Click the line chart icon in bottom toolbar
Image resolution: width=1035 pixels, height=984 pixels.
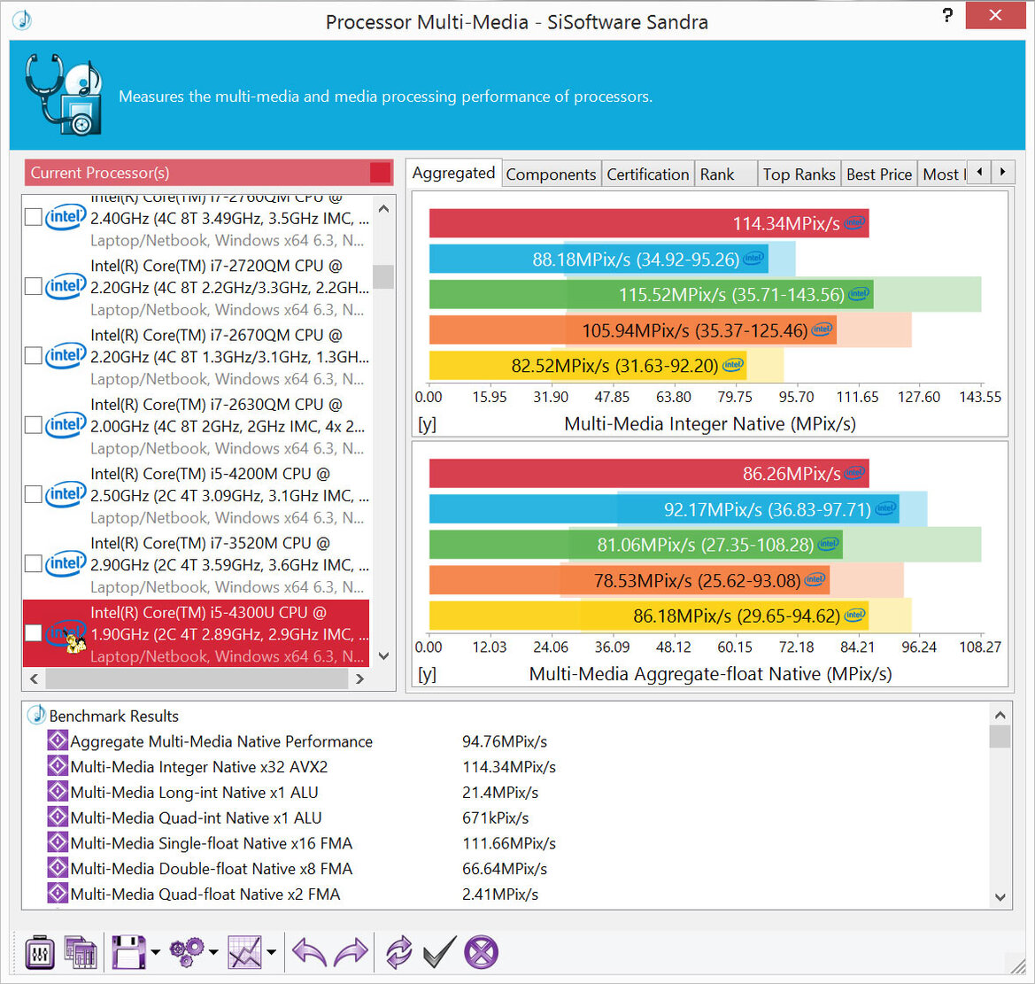245,952
